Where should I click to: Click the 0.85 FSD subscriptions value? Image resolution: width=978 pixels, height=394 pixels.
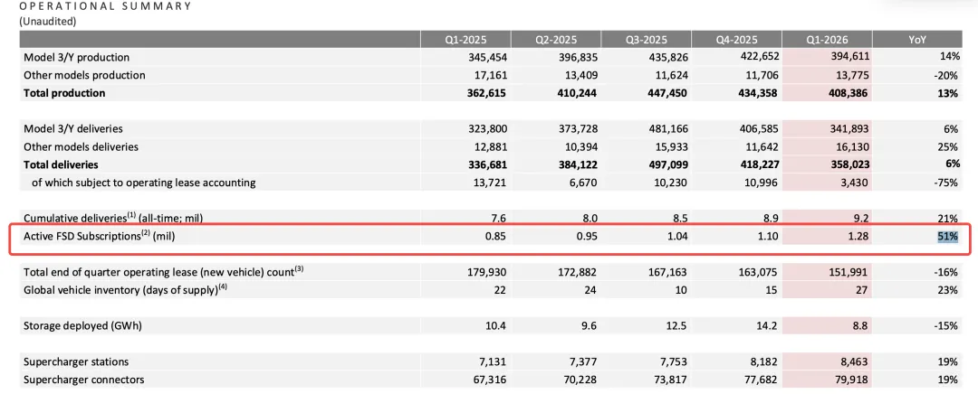(x=496, y=237)
